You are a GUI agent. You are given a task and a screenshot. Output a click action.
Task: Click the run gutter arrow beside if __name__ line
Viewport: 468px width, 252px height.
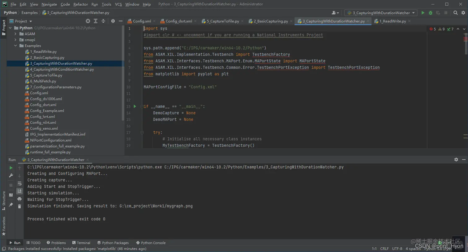coord(135,106)
